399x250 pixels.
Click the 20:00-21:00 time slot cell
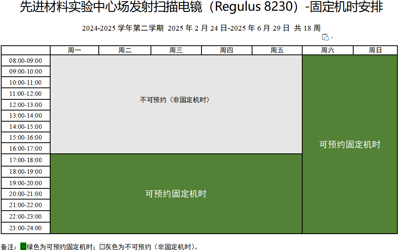[x=25, y=194]
